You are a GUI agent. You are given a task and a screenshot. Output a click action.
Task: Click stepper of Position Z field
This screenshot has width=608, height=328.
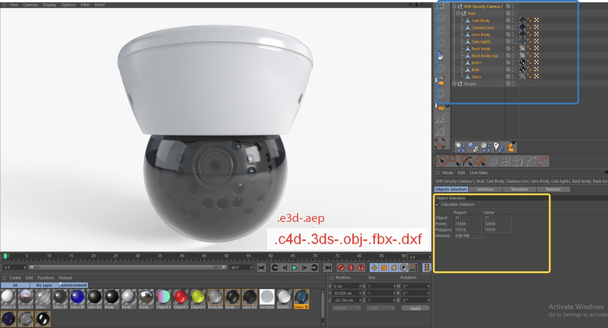point(360,300)
